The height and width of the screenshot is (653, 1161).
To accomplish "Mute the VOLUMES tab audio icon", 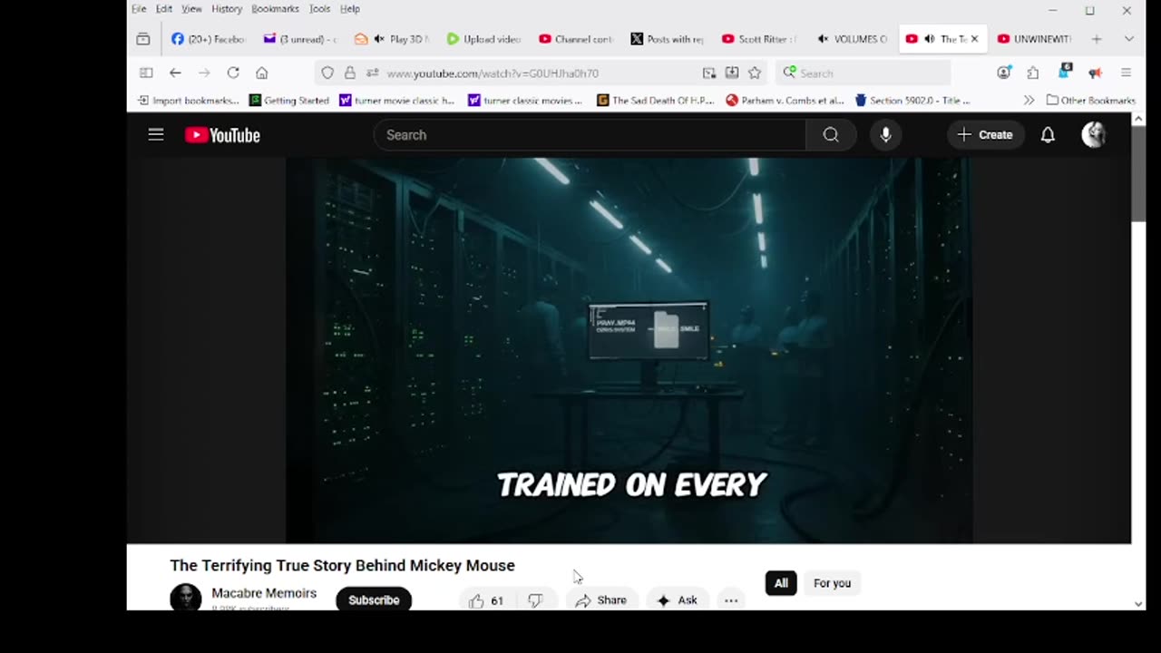I will coord(823,39).
